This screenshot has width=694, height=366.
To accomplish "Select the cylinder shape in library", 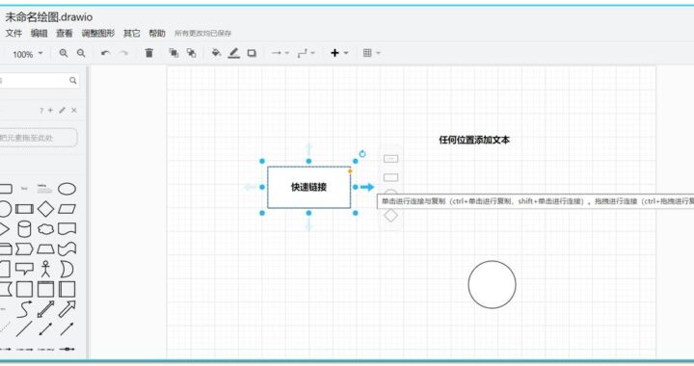I will [x=24, y=229].
